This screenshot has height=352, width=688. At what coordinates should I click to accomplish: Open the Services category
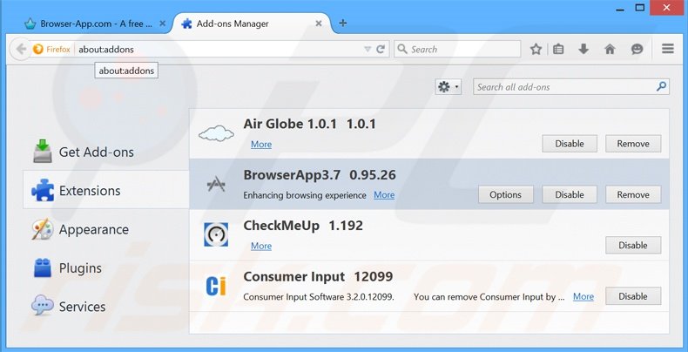click(105, 307)
